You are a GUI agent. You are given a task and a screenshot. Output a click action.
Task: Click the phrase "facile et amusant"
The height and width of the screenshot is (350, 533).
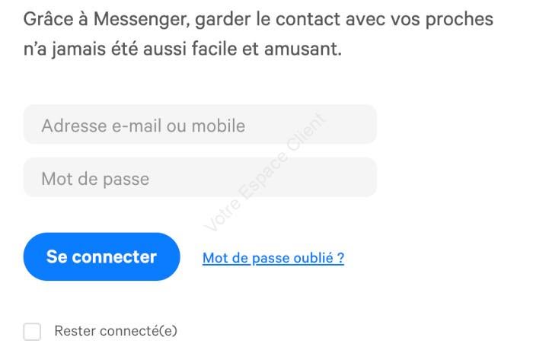(x=266, y=49)
